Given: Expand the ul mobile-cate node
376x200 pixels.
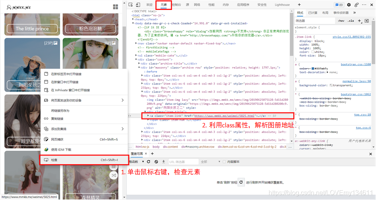Looking at the screenshot, I should pyautogui.click(x=136, y=56).
